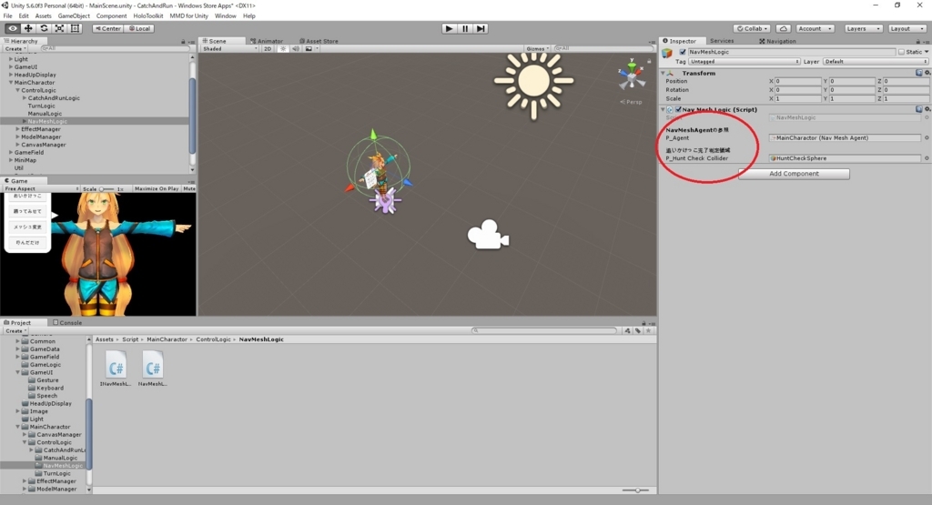Open the MMD for Unity menu
932x505 pixels.
coord(189,16)
